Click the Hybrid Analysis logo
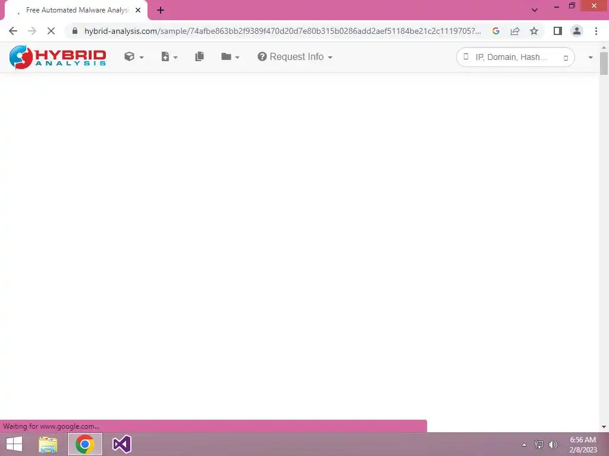The height and width of the screenshot is (456, 609). 58,57
